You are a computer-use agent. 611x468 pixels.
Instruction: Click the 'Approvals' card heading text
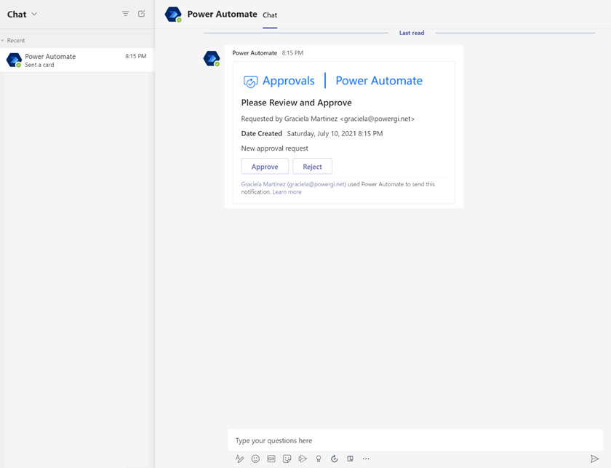click(x=289, y=81)
